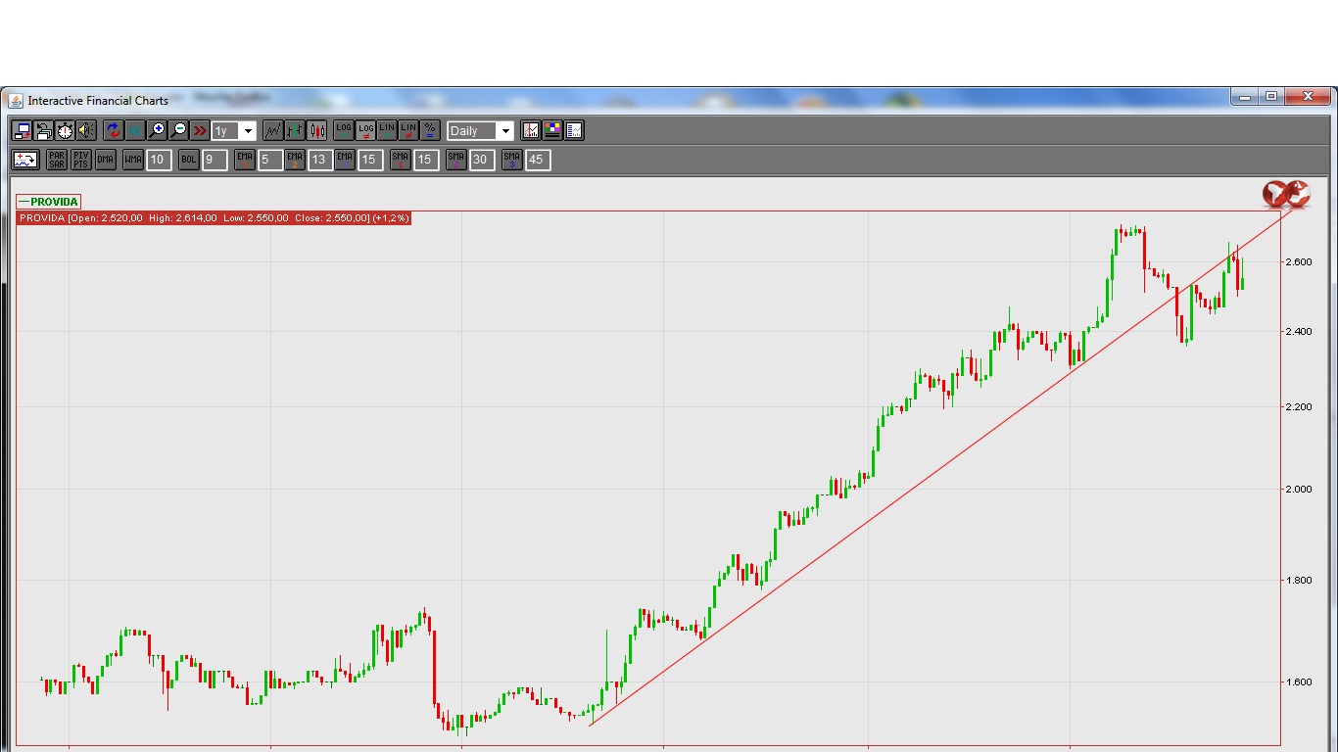Step back with the teal double-arrow icon

point(135,130)
